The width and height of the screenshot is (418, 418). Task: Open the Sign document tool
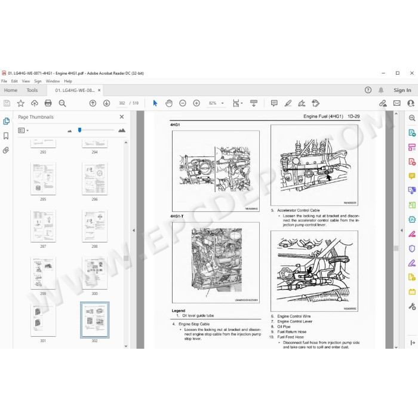pyautogui.click(x=302, y=103)
